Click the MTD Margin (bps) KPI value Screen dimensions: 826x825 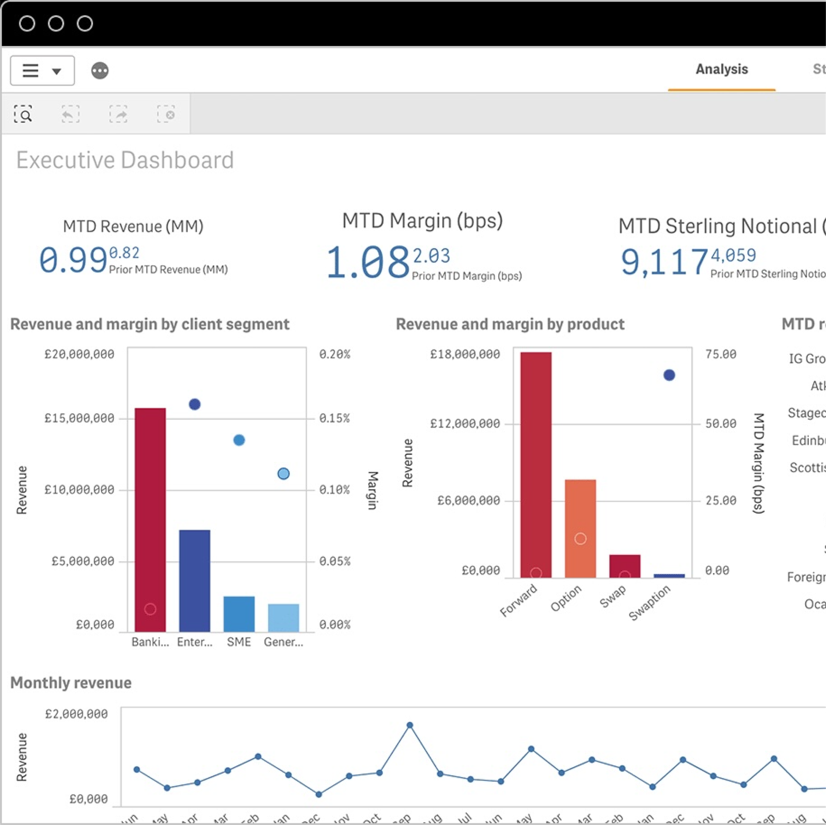(368, 262)
